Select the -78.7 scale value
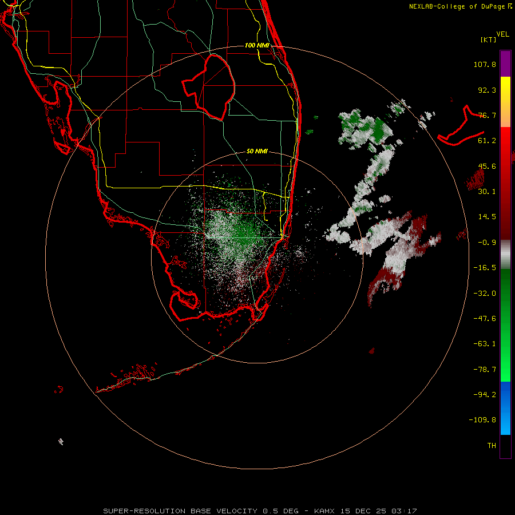 [485, 370]
